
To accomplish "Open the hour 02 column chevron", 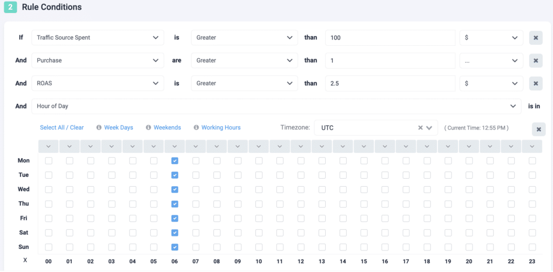I will pyautogui.click(x=91, y=146).
